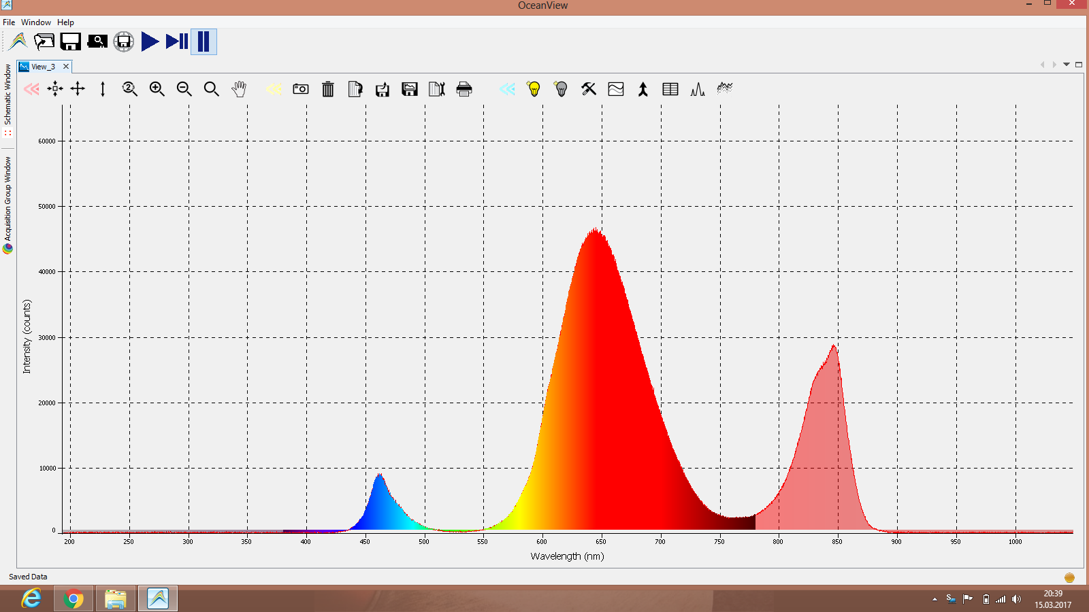Close the View_3 tab
The width and height of the screenshot is (1089, 612).
[66, 67]
